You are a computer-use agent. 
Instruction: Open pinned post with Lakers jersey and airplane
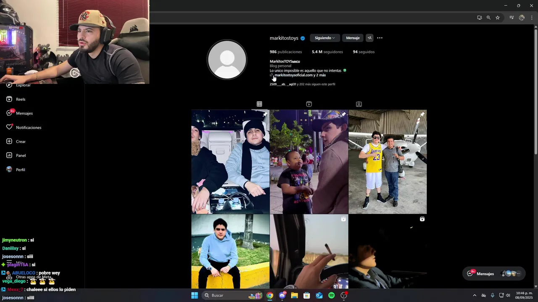[388, 162]
